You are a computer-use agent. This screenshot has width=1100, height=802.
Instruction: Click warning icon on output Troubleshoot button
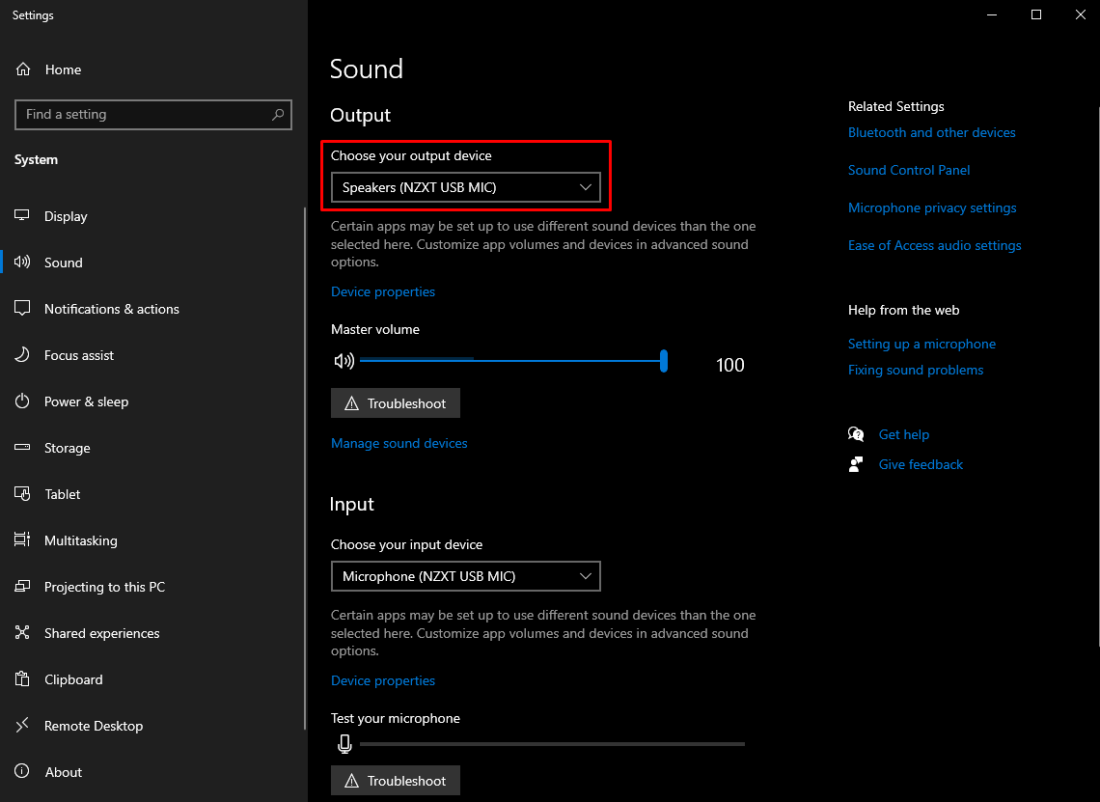coord(352,403)
